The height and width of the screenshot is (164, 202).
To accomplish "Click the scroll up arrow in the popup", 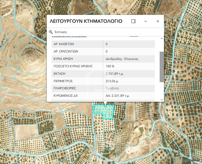I will pyautogui.click(x=162, y=38).
